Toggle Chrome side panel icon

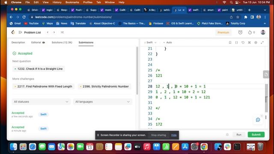coord(252,17)
